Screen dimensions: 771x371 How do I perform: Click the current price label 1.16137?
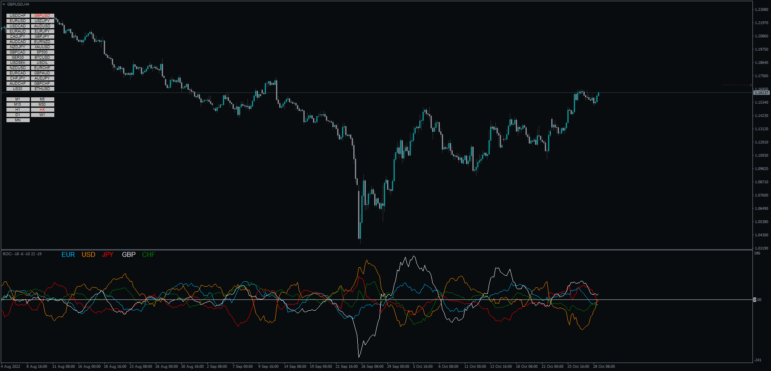tap(761, 93)
